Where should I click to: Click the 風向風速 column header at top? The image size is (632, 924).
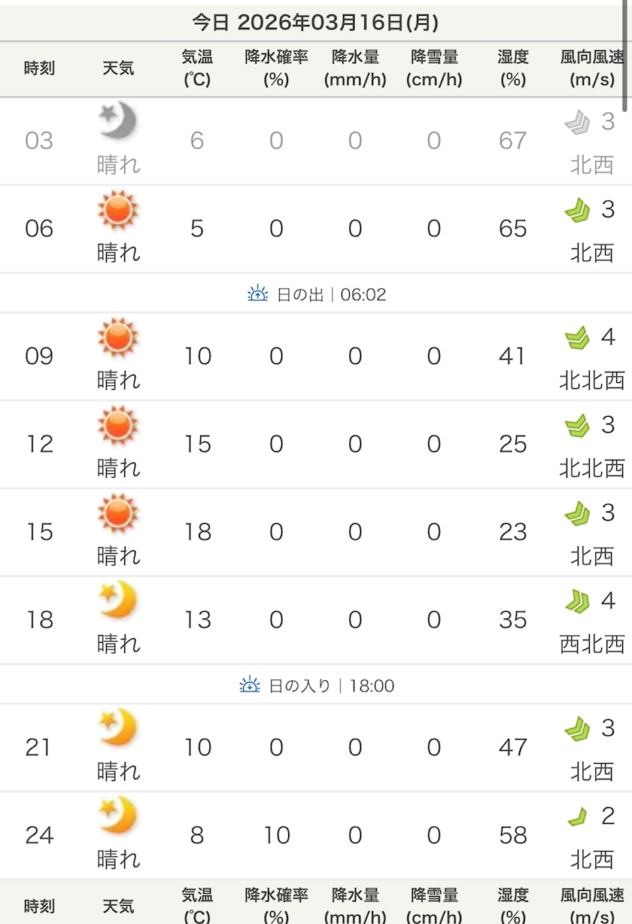[x=592, y=68]
